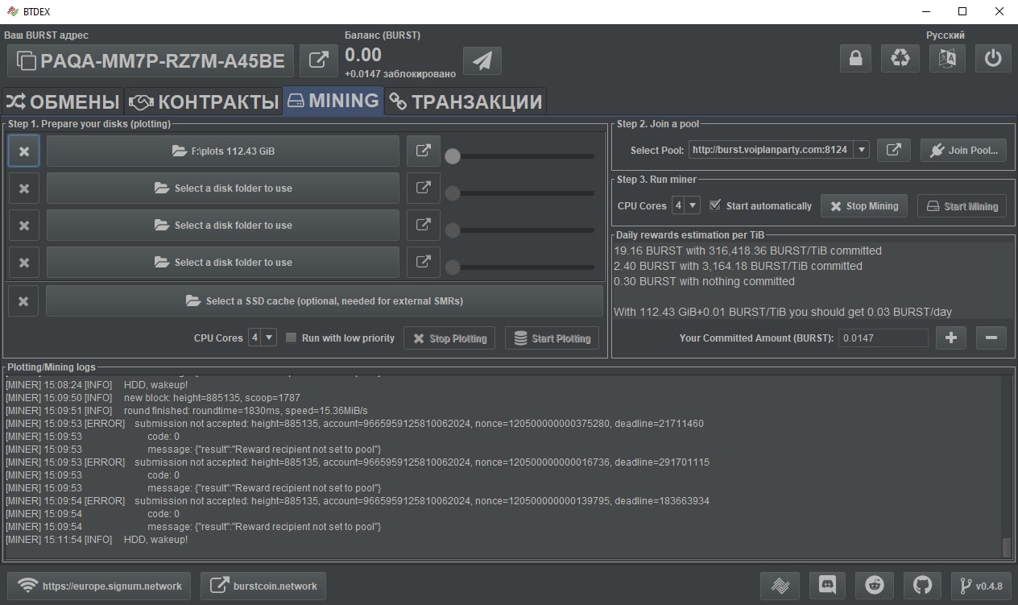Image resolution: width=1018 pixels, height=605 pixels.
Task: Click the power button icon
Action: (993, 59)
